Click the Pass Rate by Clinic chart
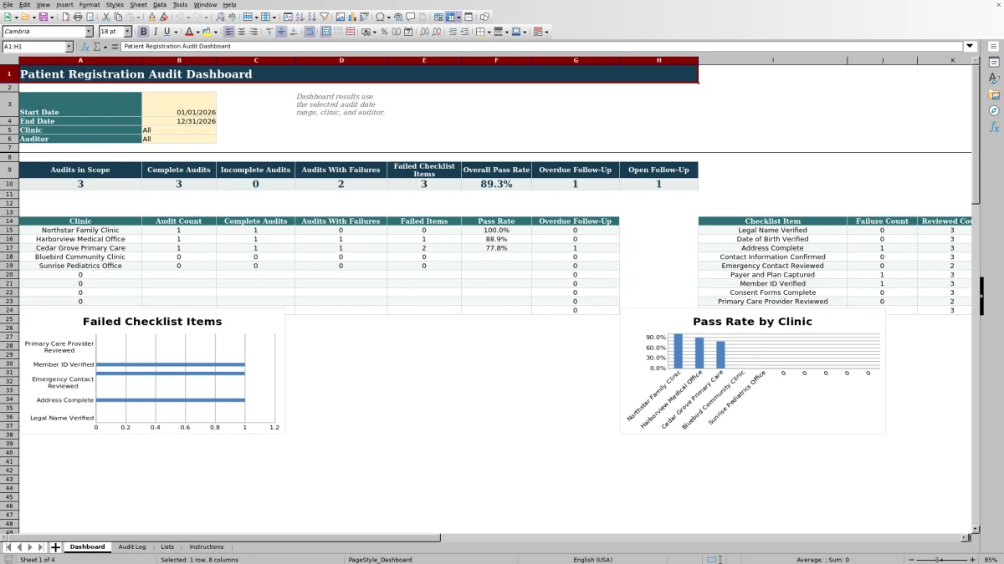1004x564 pixels. (752, 371)
